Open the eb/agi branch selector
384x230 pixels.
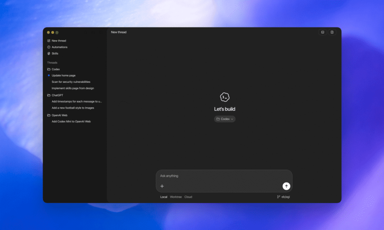point(283,197)
